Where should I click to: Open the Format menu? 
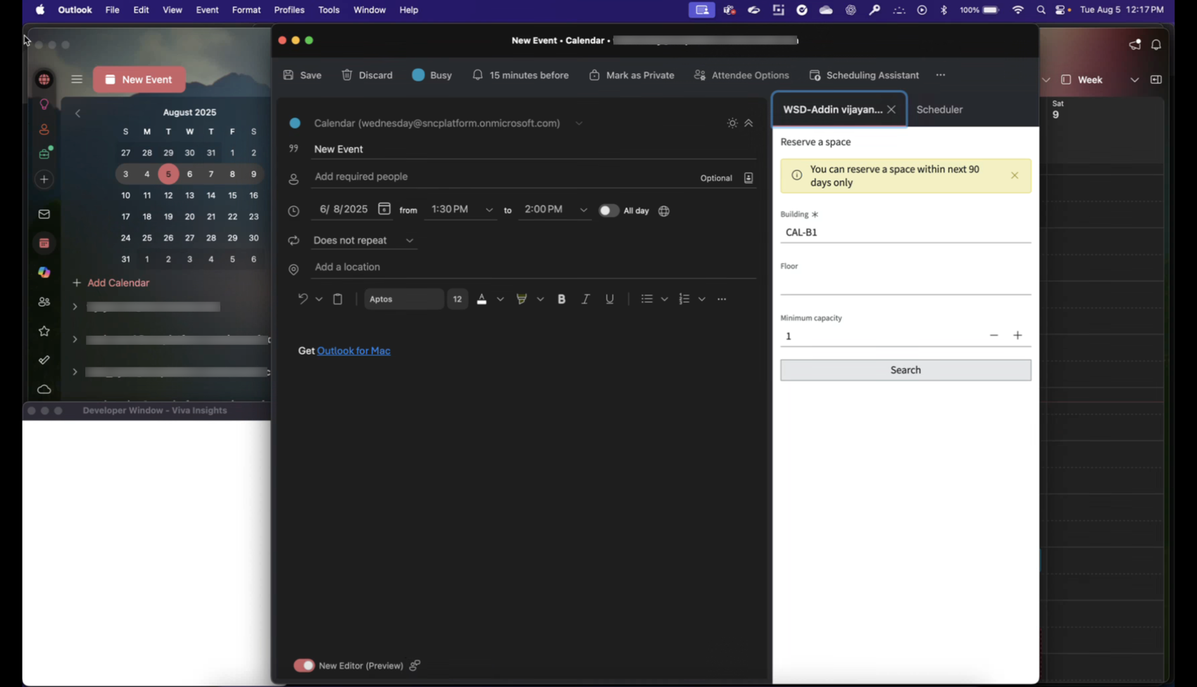pos(246,10)
